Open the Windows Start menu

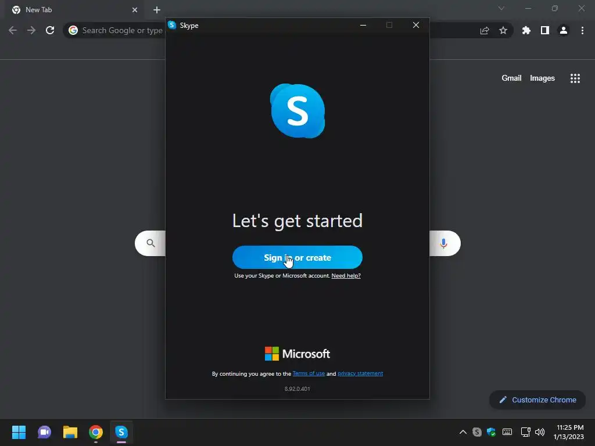(x=19, y=432)
